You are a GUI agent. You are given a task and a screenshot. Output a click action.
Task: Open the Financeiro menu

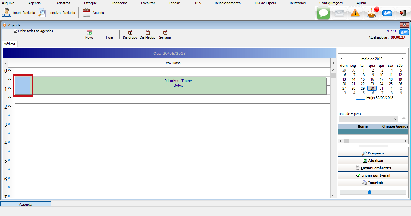119,3
